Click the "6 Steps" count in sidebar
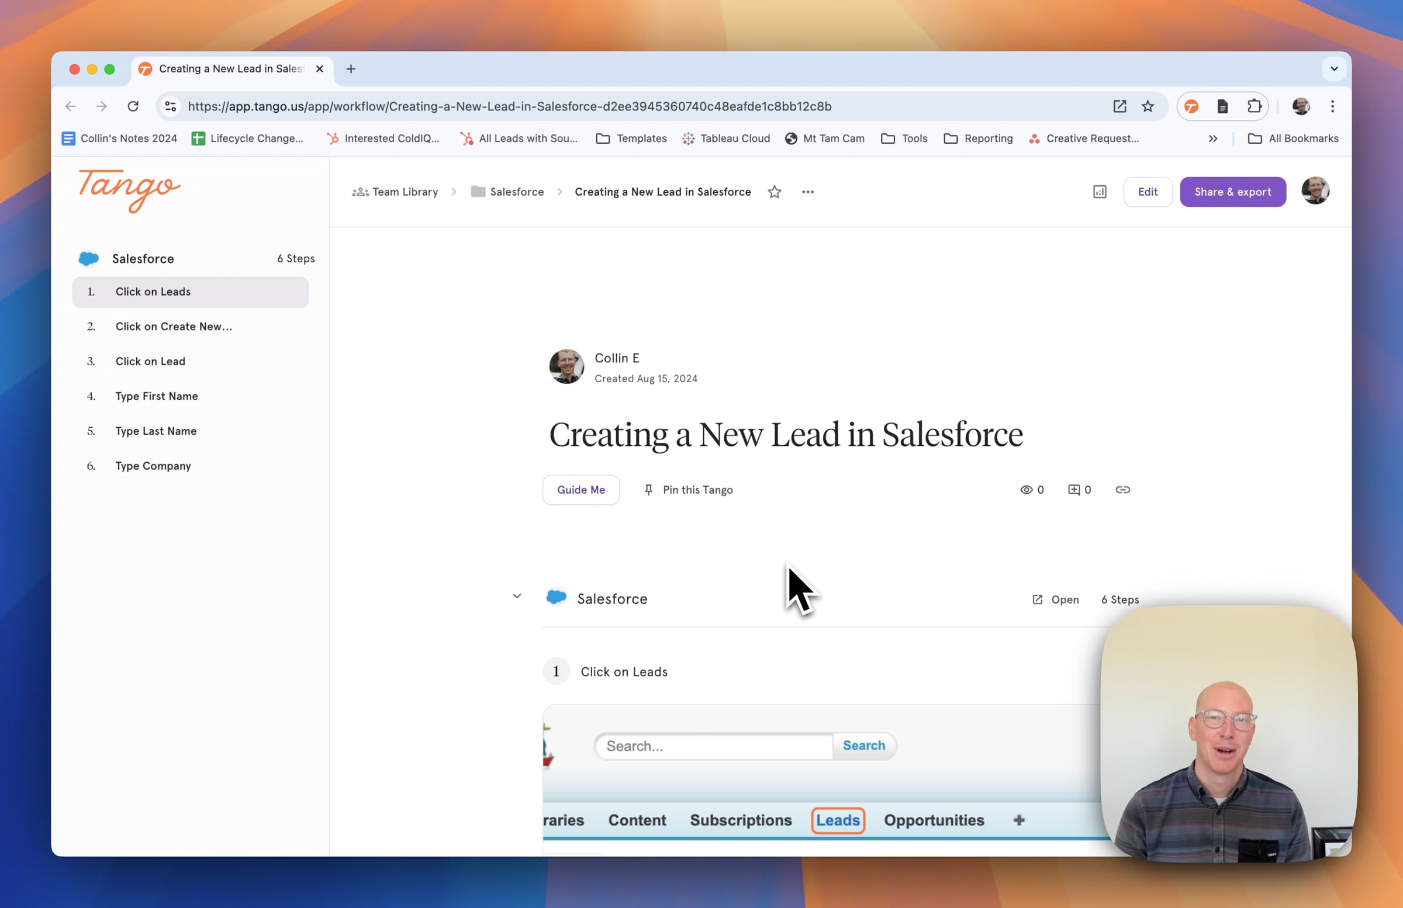This screenshot has height=908, width=1403. click(296, 259)
